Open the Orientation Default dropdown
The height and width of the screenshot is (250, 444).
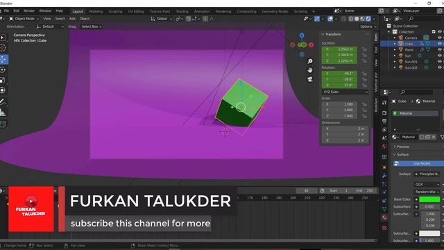[x=50, y=26]
